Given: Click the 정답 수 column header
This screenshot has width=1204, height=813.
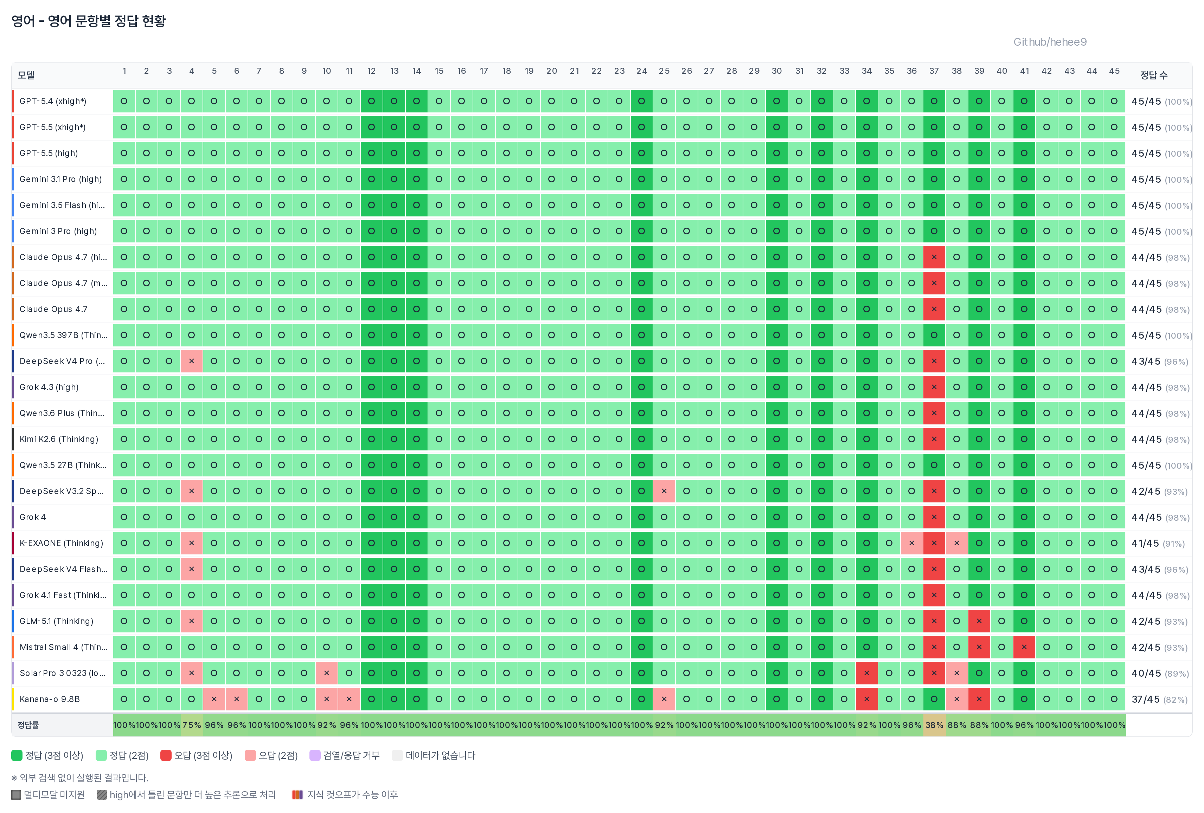Looking at the screenshot, I should [x=1154, y=75].
